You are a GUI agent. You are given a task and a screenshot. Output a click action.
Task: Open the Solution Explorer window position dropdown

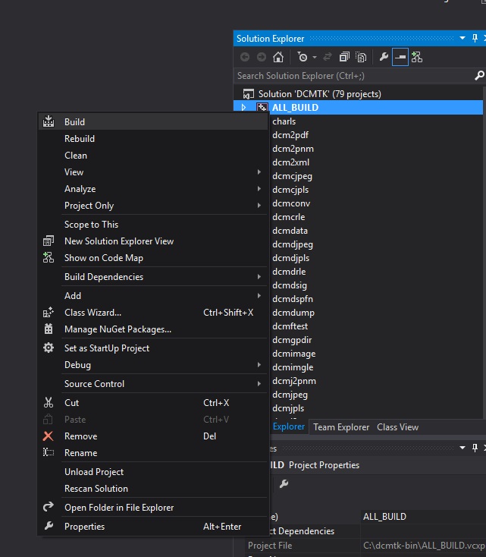(462, 38)
